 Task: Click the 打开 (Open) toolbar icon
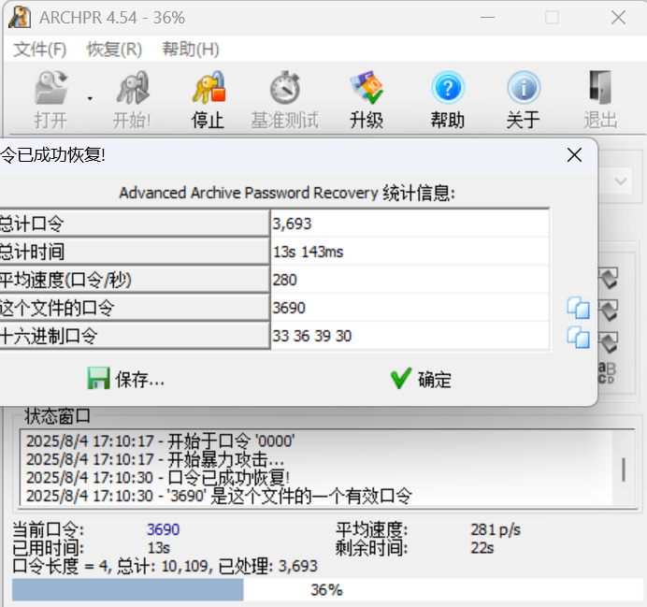tap(50, 88)
